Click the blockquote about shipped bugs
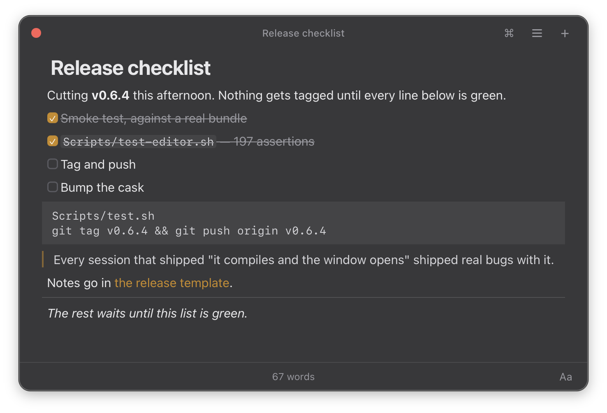This screenshot has width=607, height=413. coord(303,260)
